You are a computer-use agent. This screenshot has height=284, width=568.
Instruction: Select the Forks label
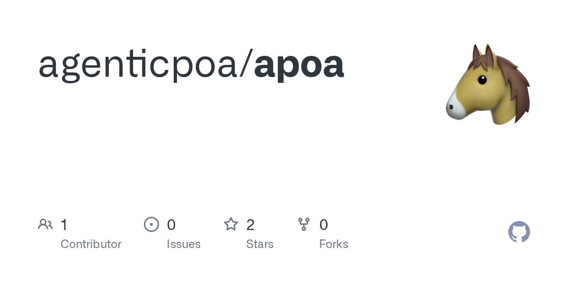point(334,244)
